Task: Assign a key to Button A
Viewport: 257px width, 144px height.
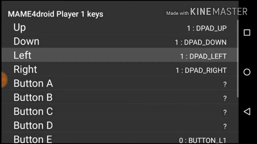Action: 120,83
